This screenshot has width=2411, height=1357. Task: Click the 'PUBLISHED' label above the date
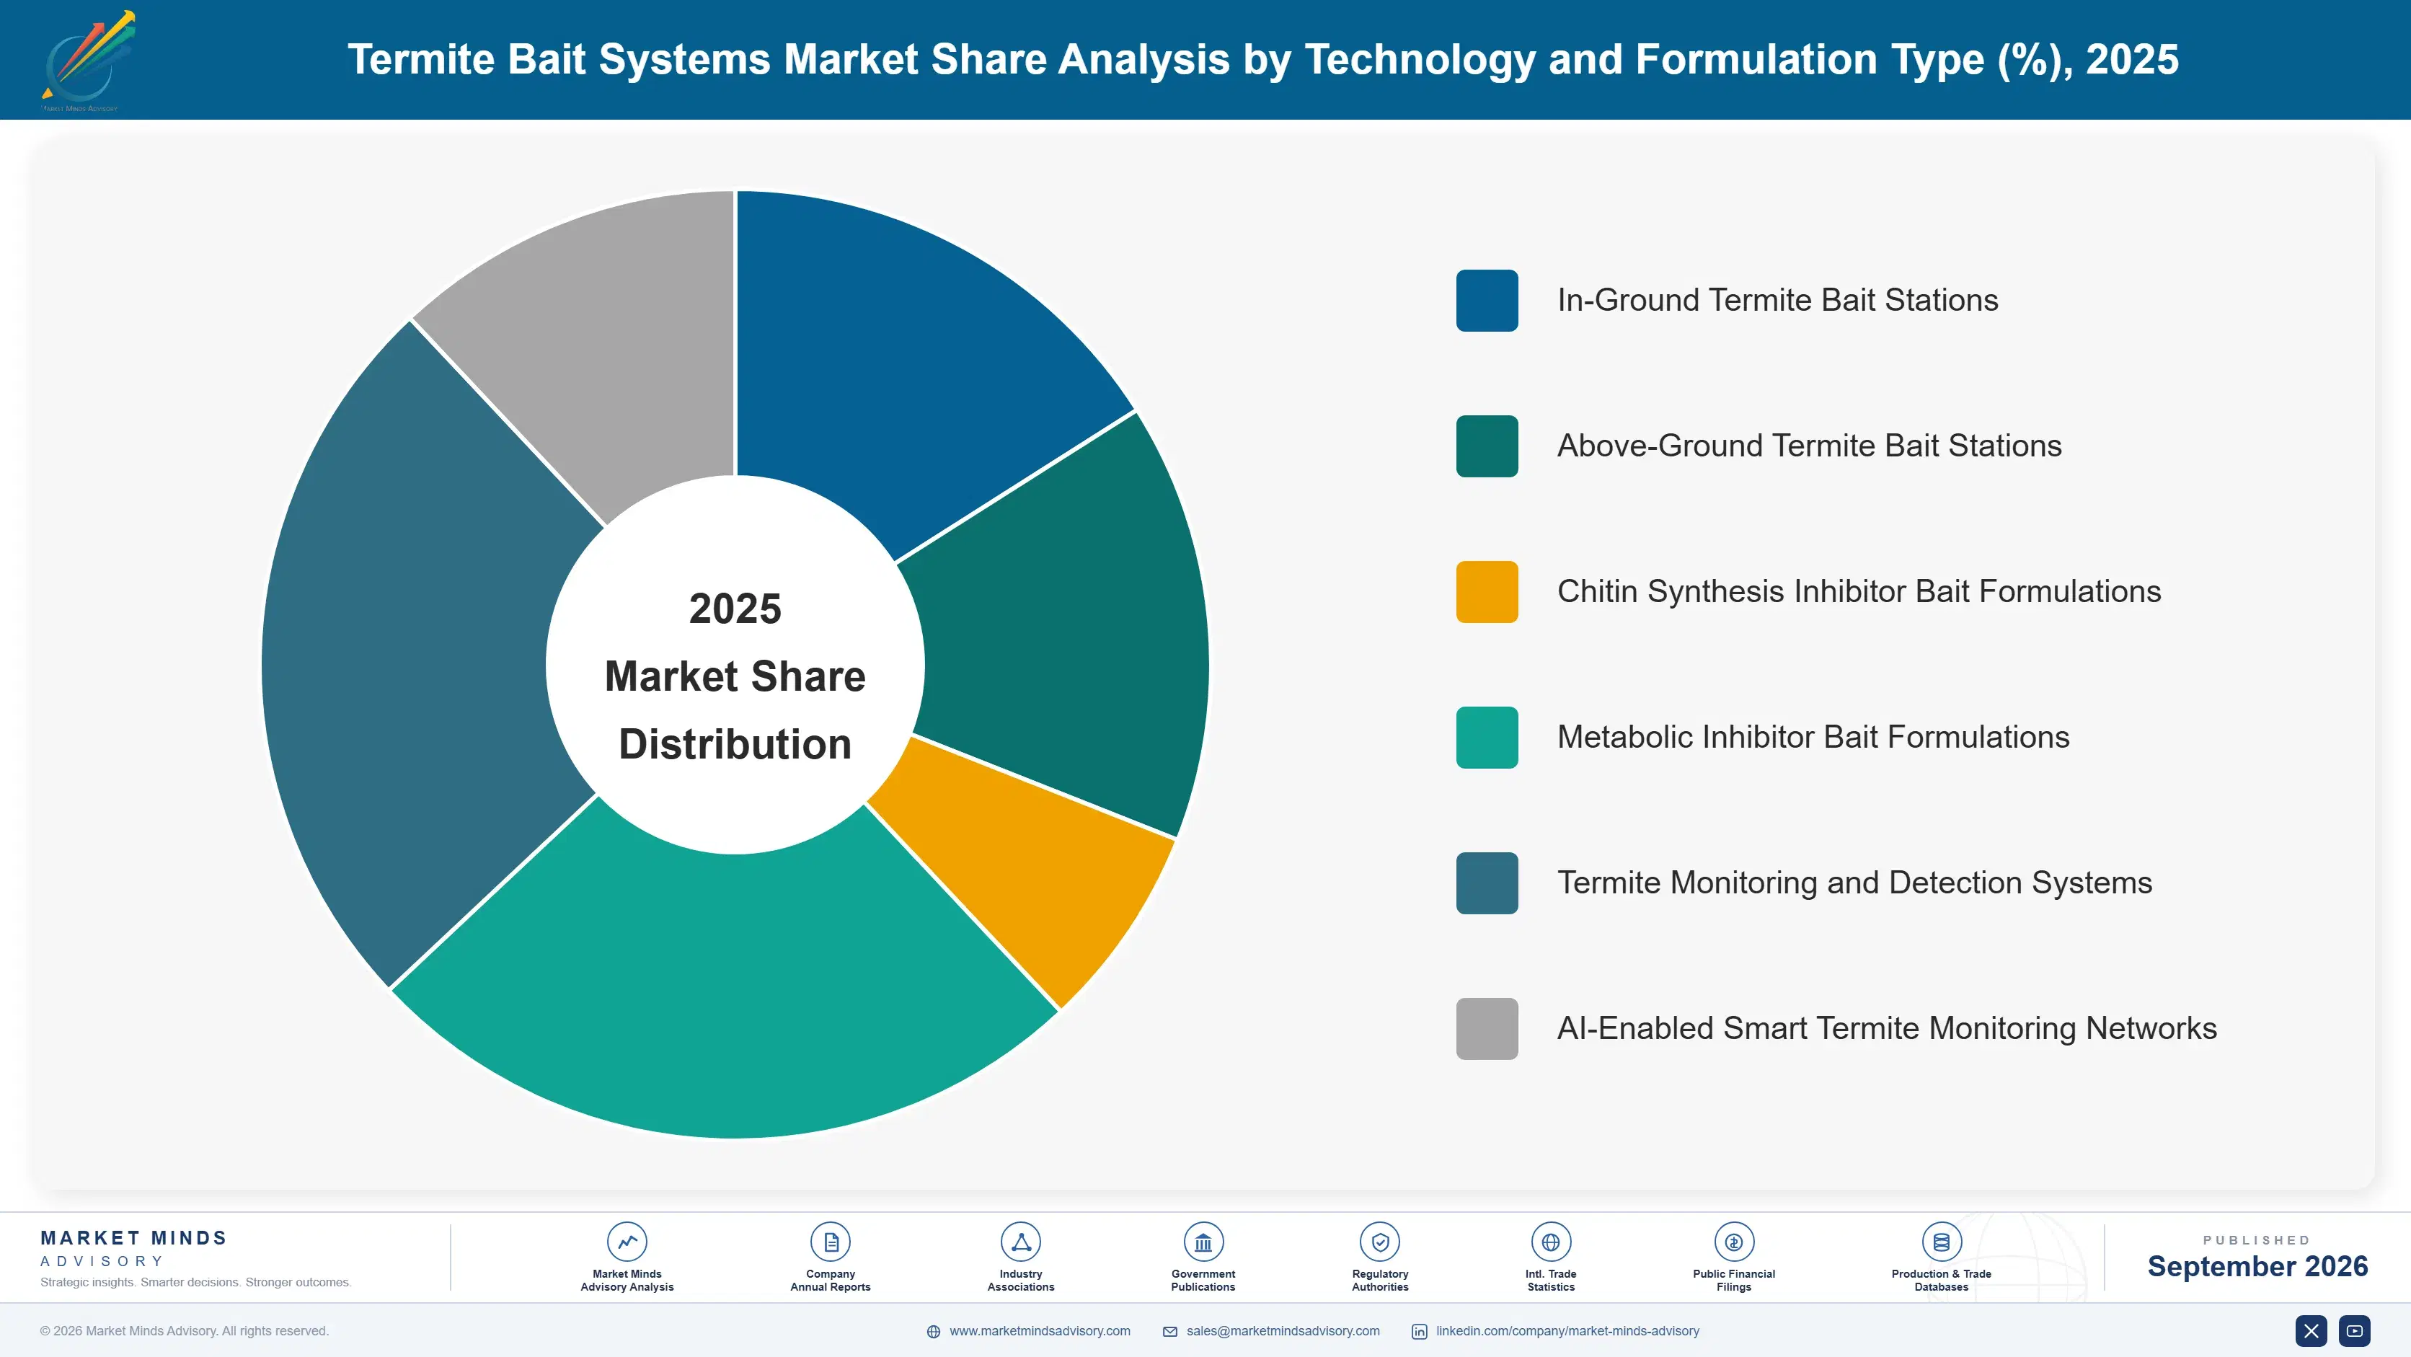(2257, 1240)
